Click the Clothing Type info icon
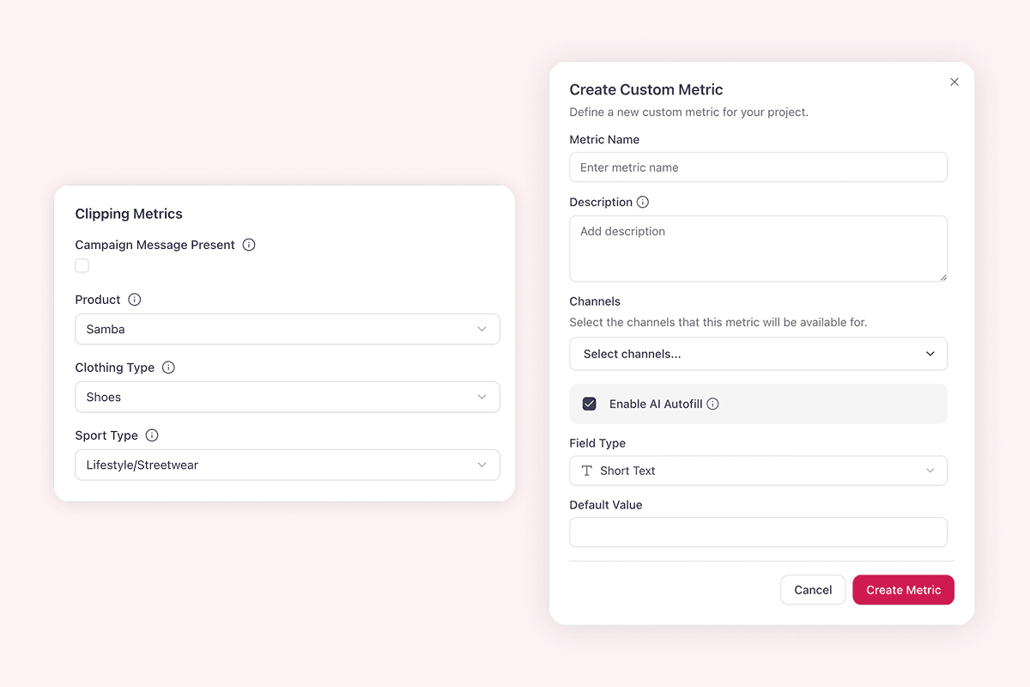This screenshot has width=1030, height=687. tap(168, 368)
